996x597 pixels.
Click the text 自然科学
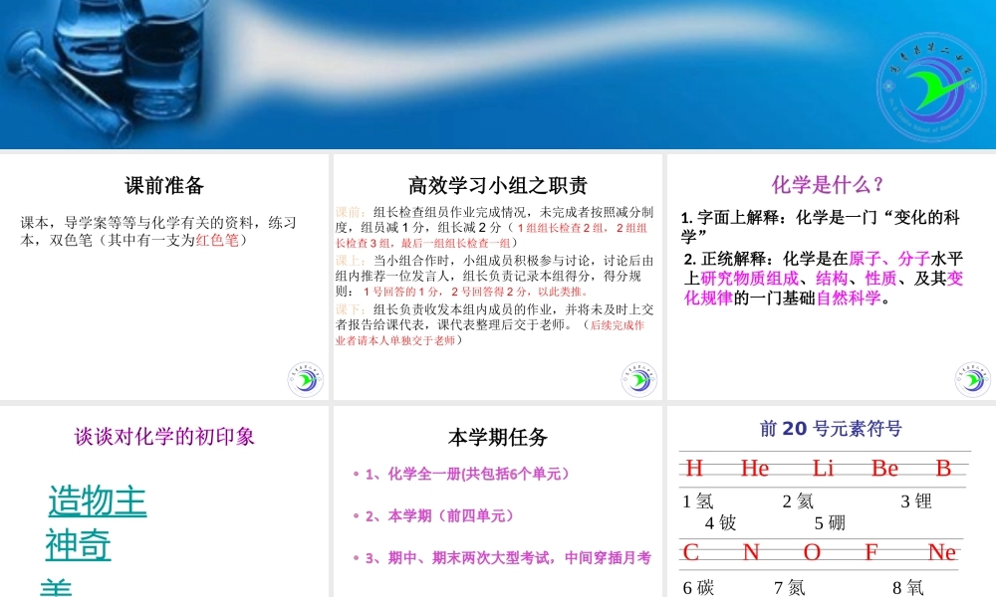848,298
